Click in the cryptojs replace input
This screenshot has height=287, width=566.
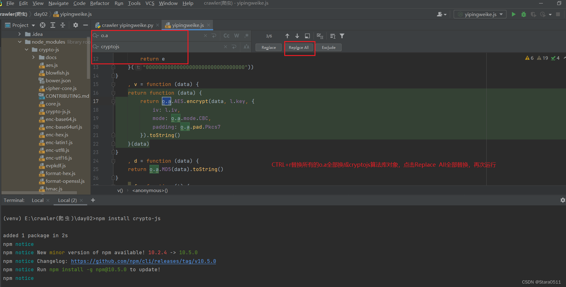[161, 47]
